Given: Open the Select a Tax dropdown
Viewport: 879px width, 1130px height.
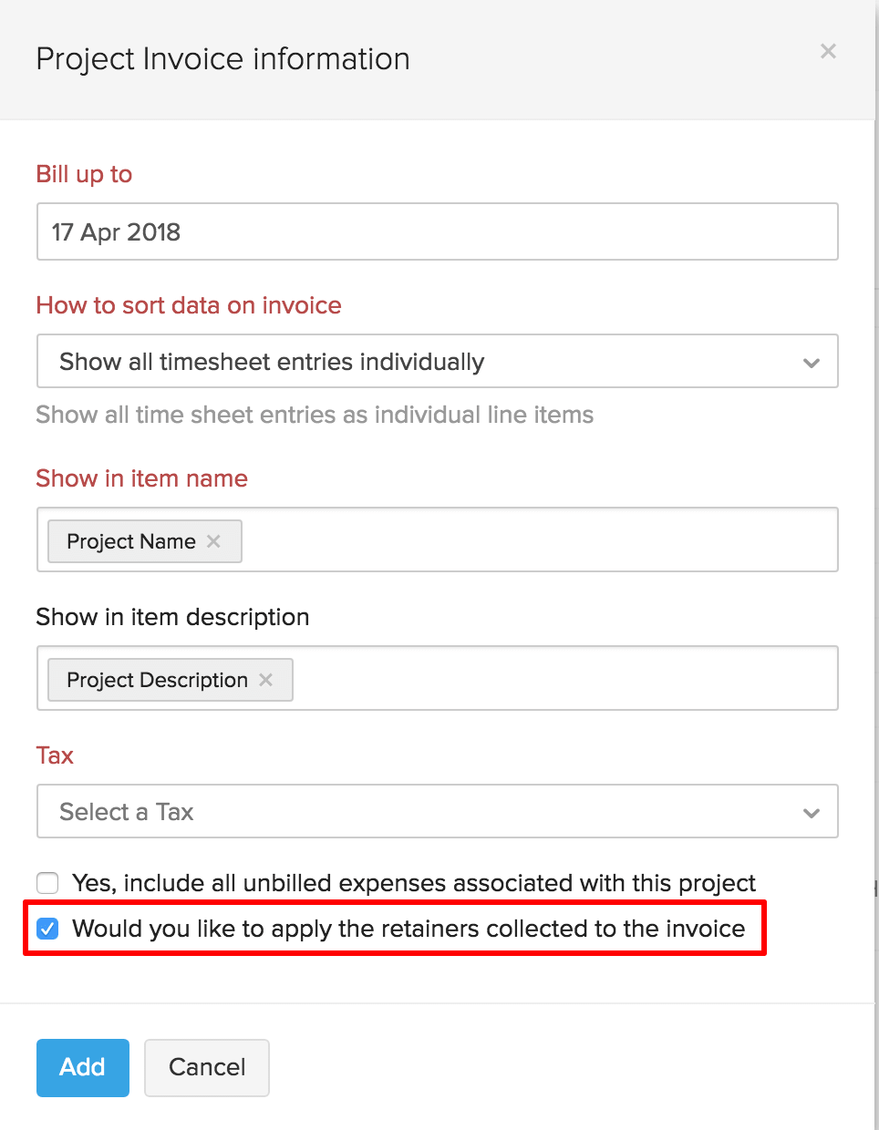Looking at the screenshot, I should click(x=438, y=811).
